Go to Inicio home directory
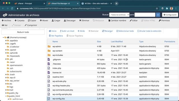The height and width of the screenshot is (101, 179). (x=53, y=31)
